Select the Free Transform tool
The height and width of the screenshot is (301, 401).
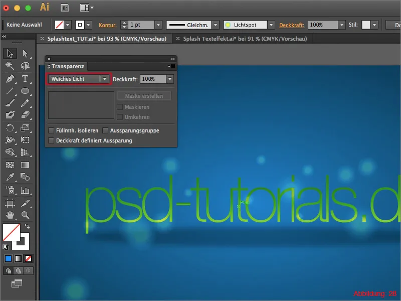coord(25,140)
